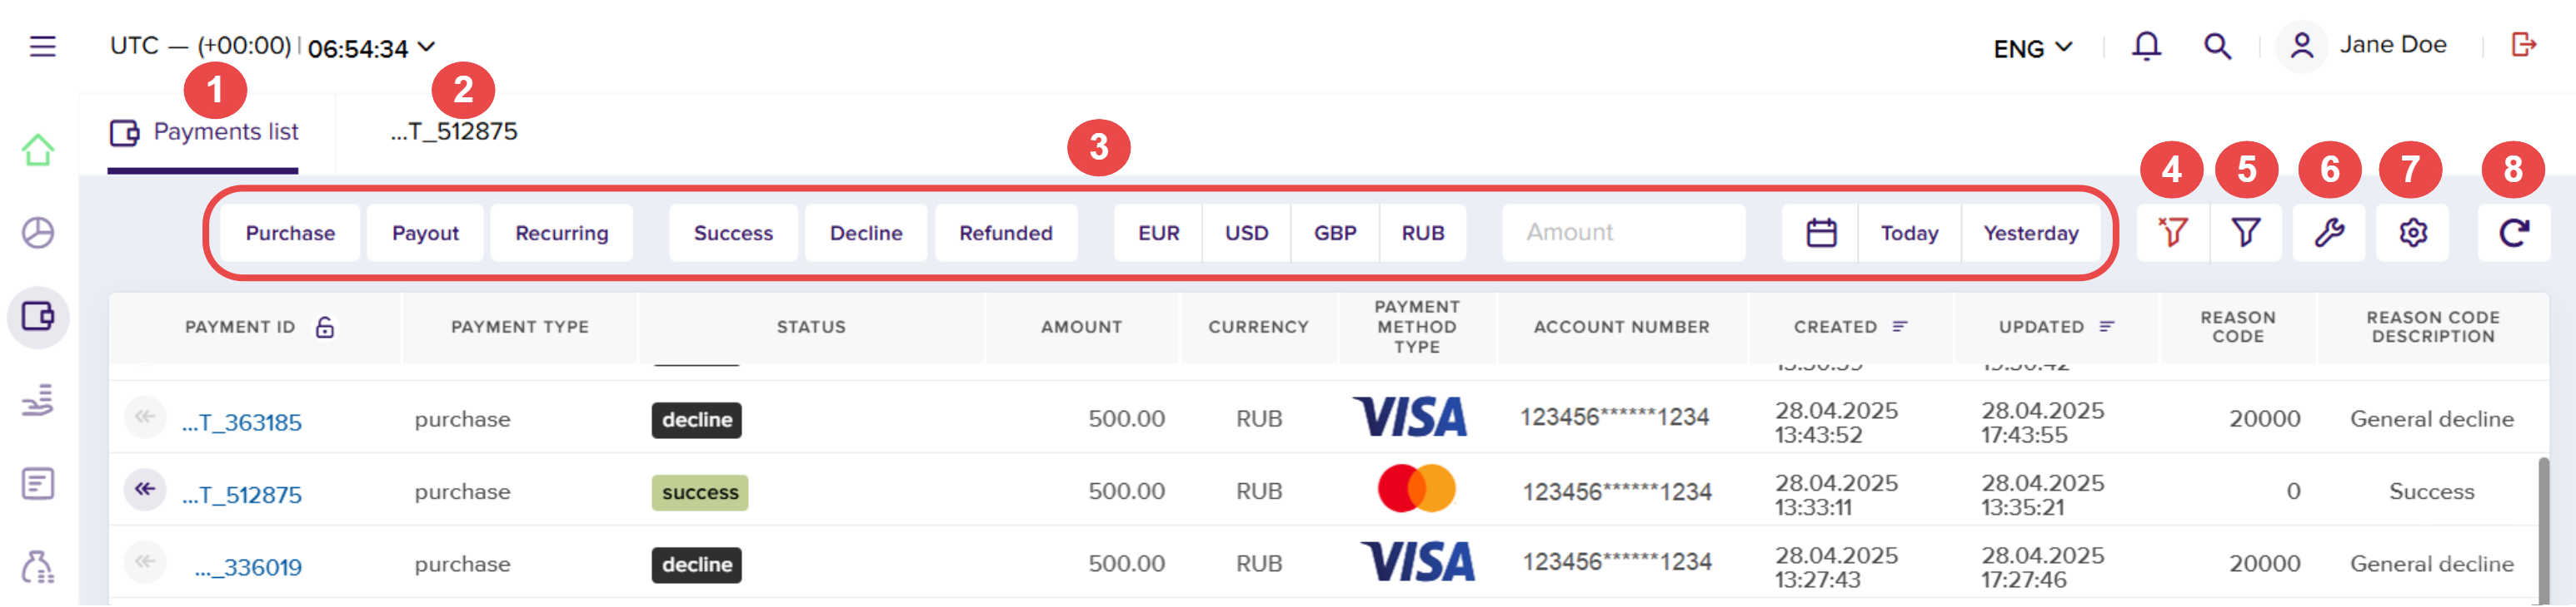This screenshot has width=2576, height=607.
Task: Open the table settings gear icon
Action: pos(2413,233)
